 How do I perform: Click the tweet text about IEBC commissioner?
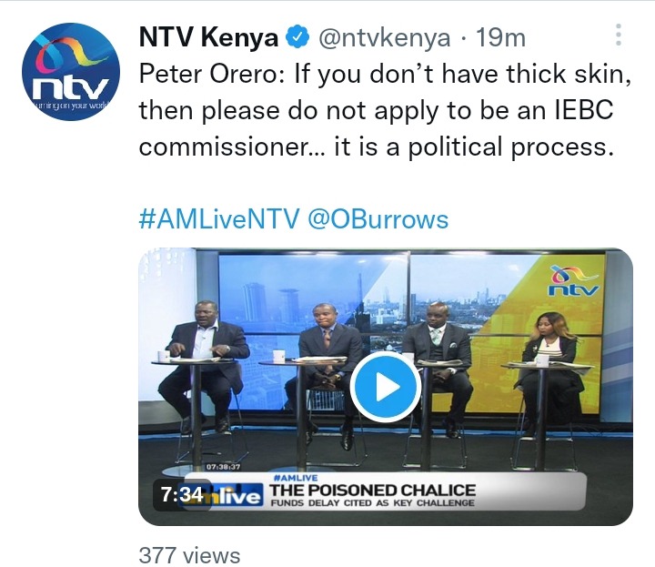(385, 110)
